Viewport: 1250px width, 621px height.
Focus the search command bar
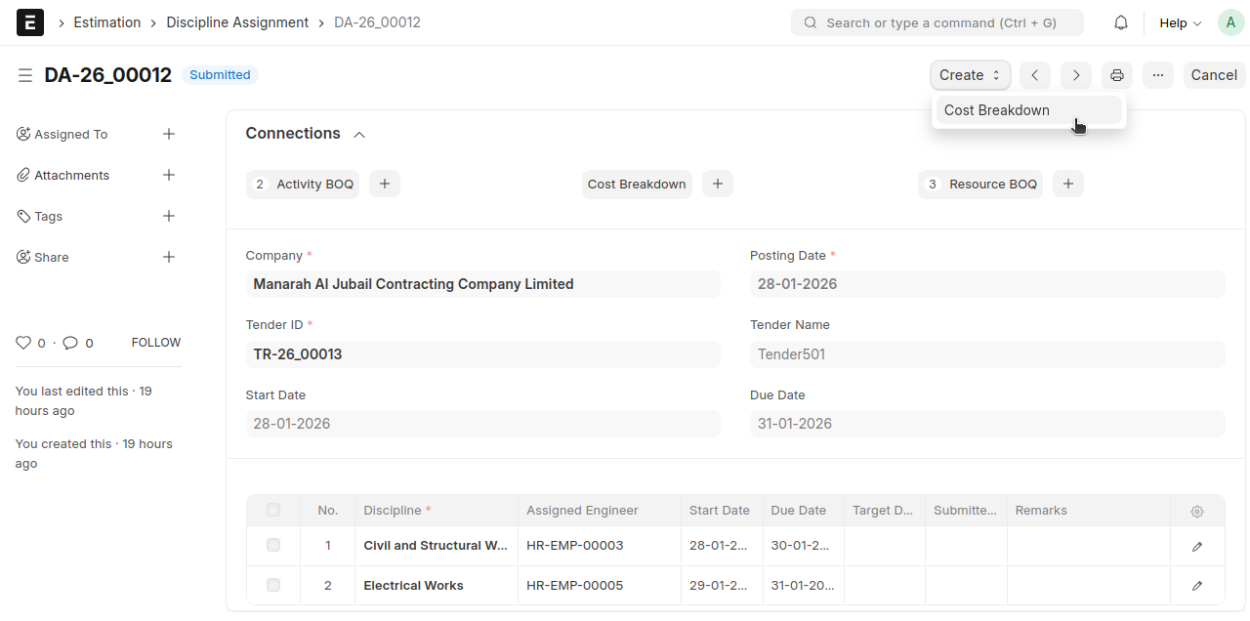[x=937, y=22]
